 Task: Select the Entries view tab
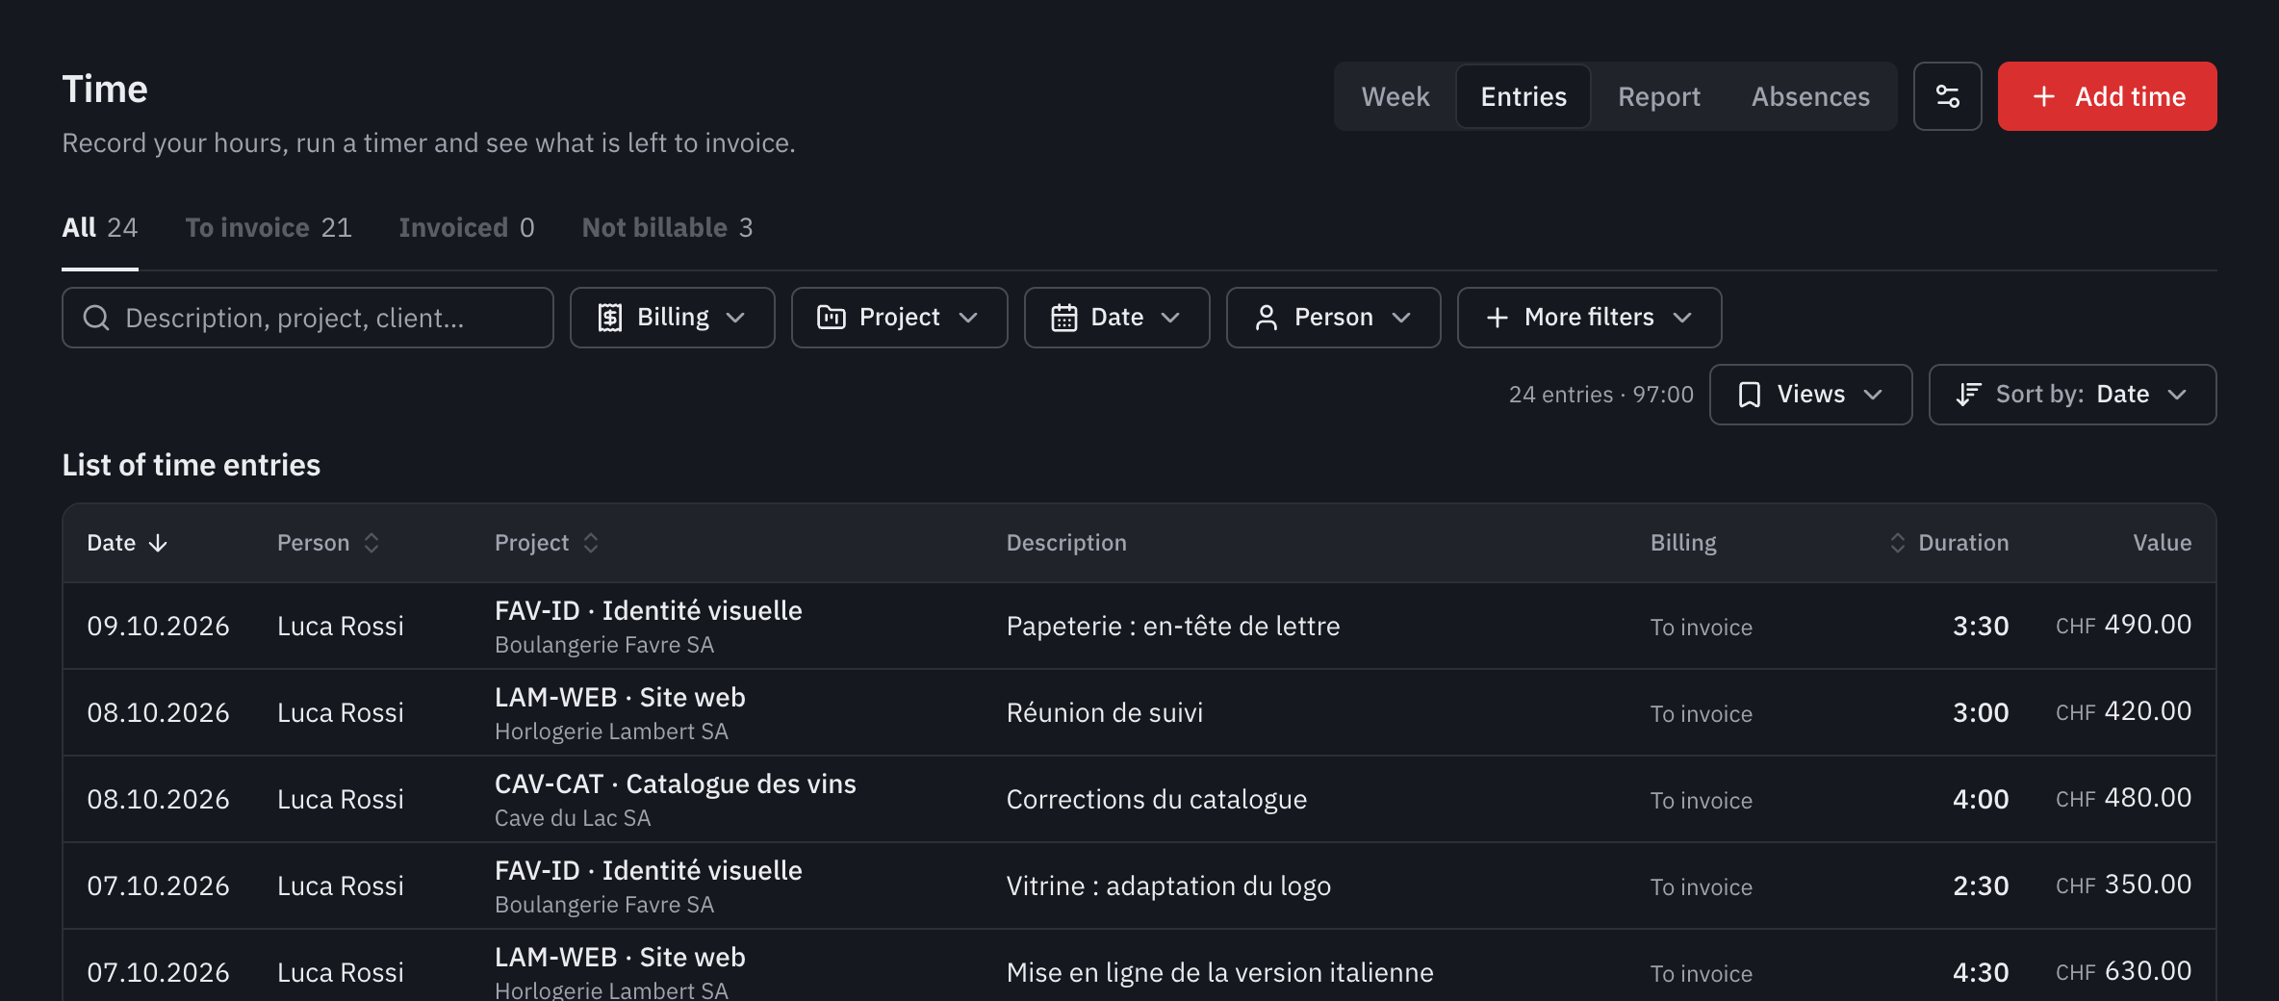[x=1523, y=96]
